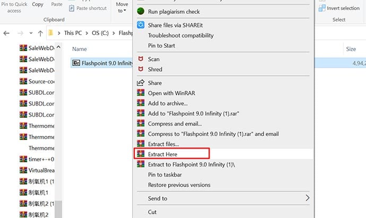Select Extract files...
The width and height of the screenshot is (366, 218).
pos(163,144)
